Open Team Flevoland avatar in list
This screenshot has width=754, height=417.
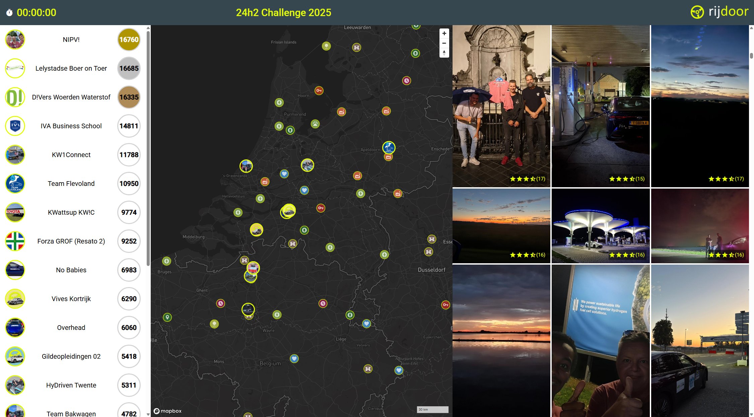tap(15, 184)
